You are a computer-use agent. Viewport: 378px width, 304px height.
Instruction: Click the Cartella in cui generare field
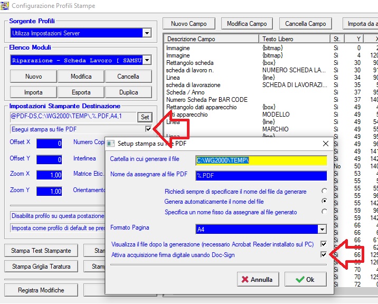coord(261,159)
